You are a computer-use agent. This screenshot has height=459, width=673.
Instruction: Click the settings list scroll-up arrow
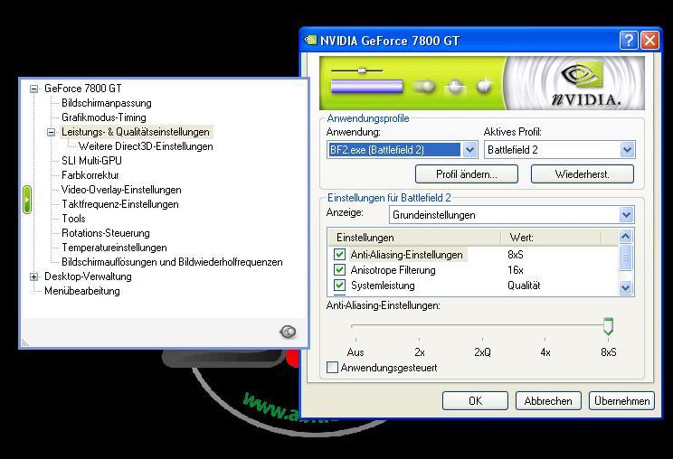click(625, 236)
